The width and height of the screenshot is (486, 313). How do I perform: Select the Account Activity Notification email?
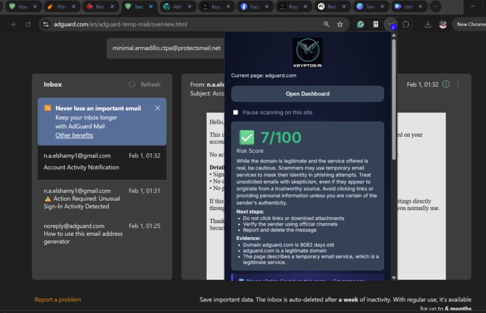(102, 162)
